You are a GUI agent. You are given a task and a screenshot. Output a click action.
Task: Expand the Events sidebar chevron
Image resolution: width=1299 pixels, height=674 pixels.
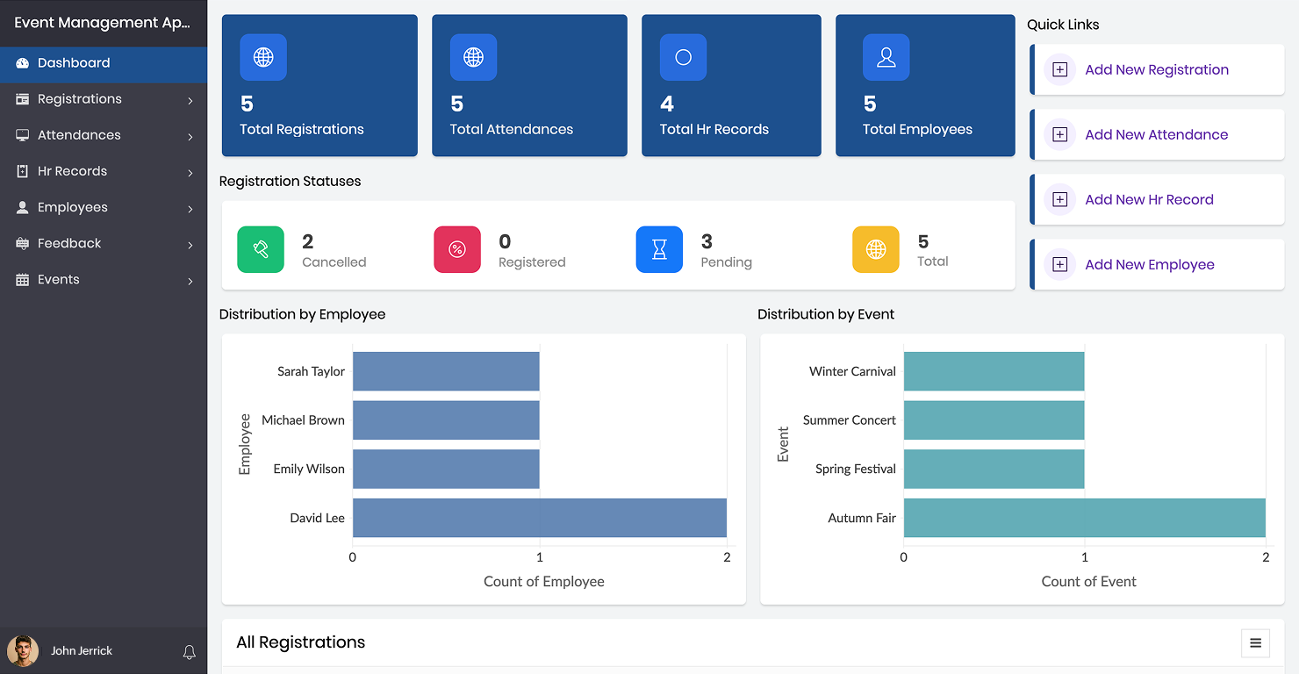coord(190,281)
